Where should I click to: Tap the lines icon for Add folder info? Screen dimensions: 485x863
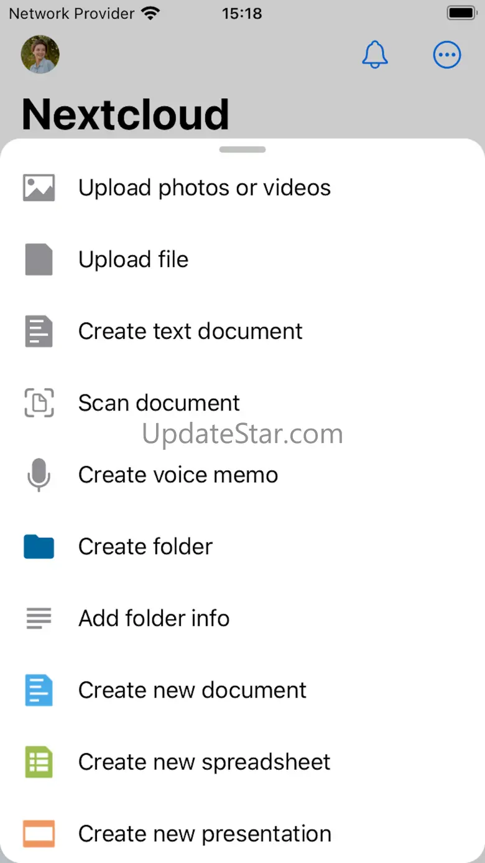[x=39, y=618]
